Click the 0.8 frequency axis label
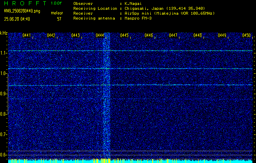This screenshot has width=256, height=163. click(3, 114)
